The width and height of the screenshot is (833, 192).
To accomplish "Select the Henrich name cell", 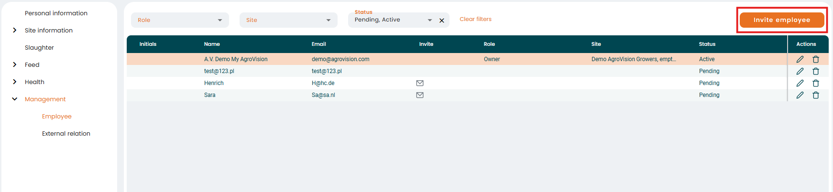I will pos(214,83).
